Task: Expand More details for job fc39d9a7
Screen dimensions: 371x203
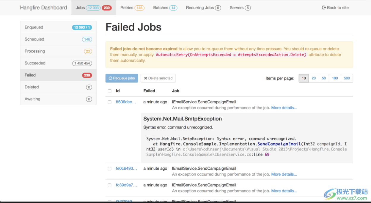Action: [284, 191]
